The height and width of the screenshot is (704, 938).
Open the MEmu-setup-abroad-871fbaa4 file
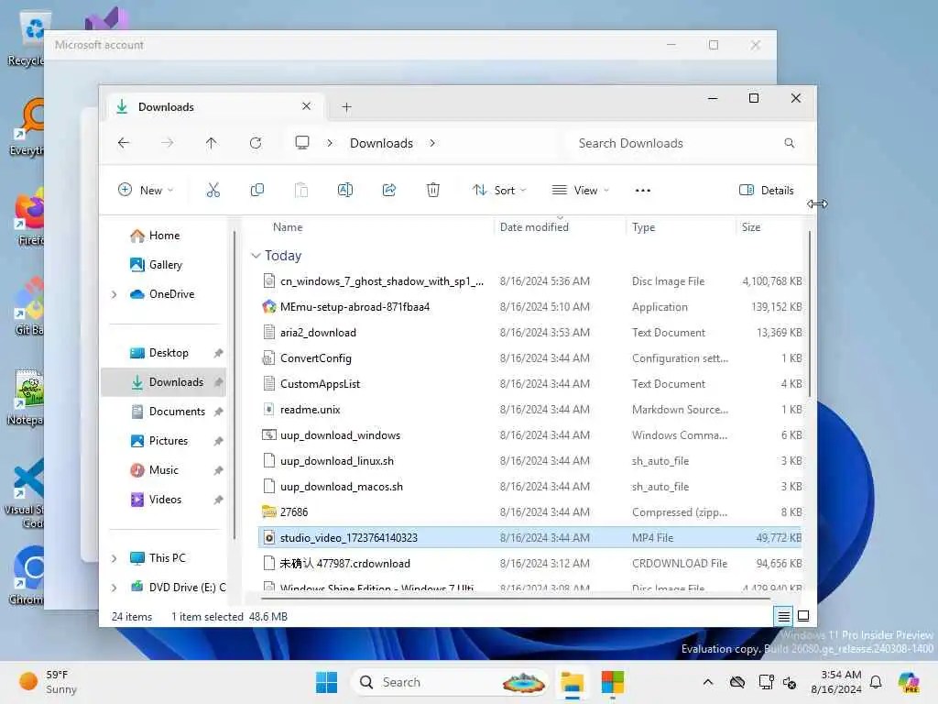[354, 307]
